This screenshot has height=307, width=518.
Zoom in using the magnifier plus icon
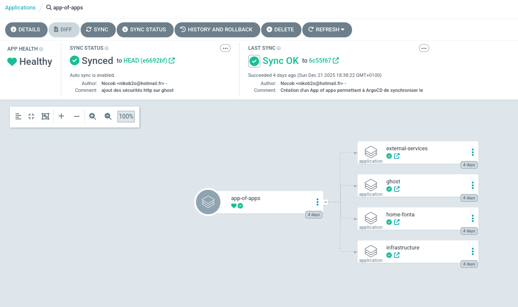click(x=93, y=116)
